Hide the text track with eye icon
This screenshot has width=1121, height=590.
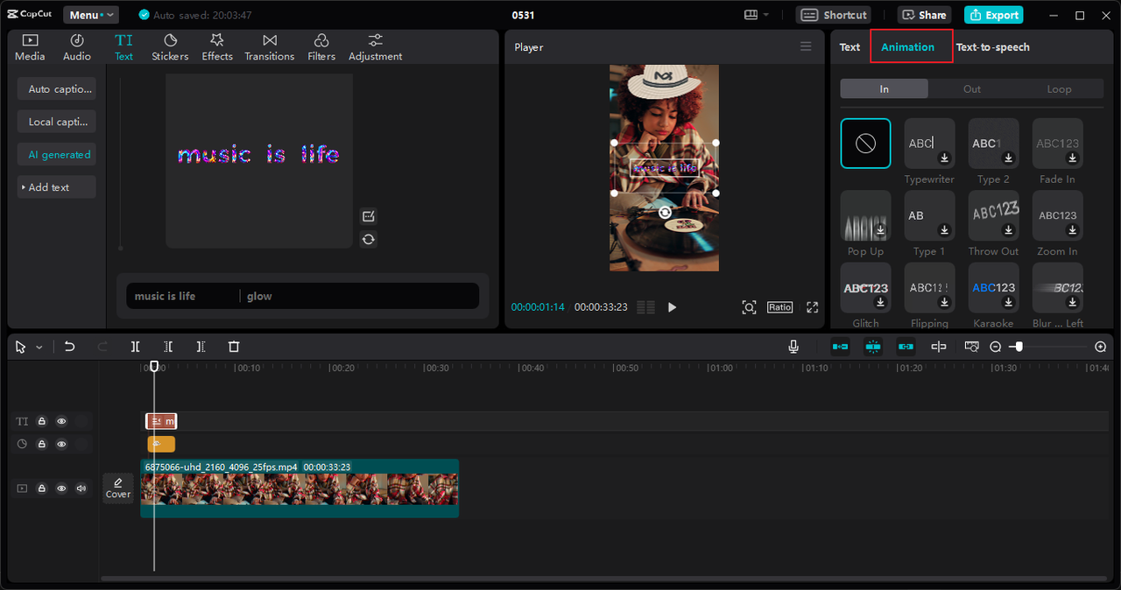[x=61, y=421]
